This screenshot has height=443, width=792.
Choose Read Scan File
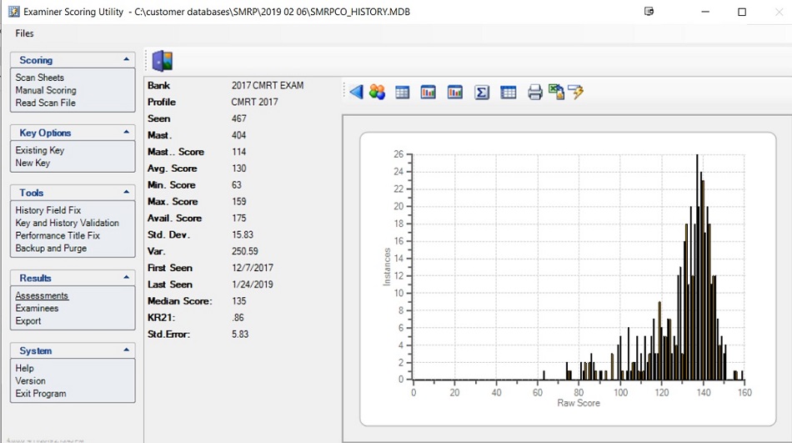(45, 103)
